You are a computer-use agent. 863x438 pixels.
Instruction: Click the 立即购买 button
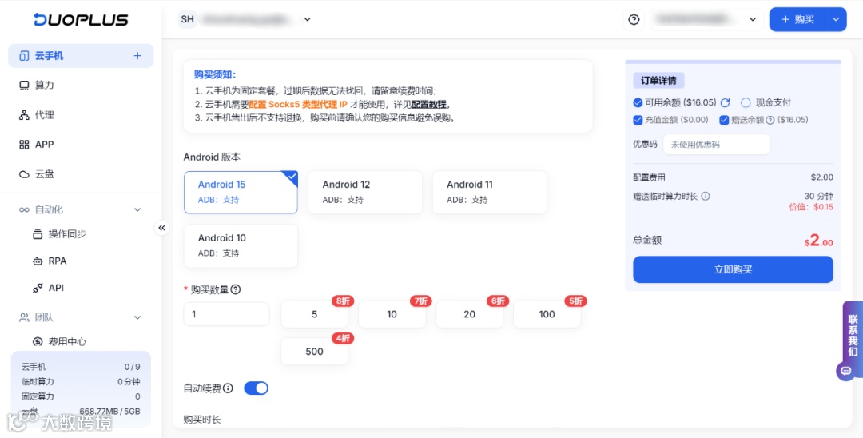click(x=733, y=269)
